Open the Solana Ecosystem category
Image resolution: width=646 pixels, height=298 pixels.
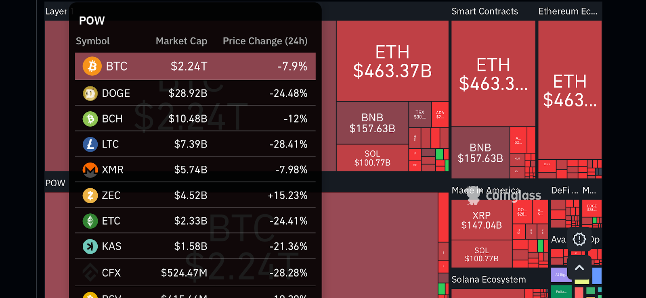[x=489, y=279]
